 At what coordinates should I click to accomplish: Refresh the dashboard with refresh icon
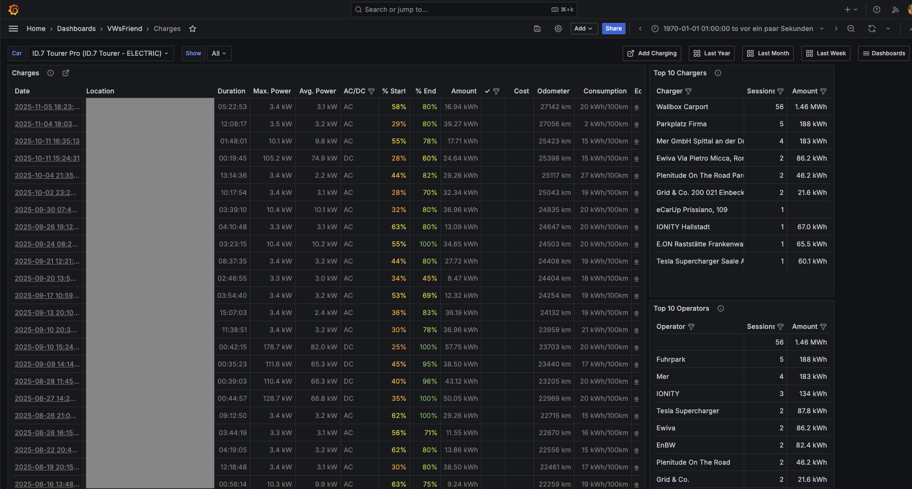coord(872,29)
